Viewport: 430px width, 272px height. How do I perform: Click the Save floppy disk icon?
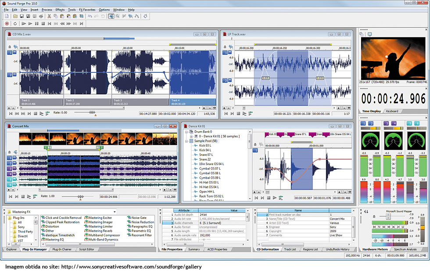coord(21,17)
